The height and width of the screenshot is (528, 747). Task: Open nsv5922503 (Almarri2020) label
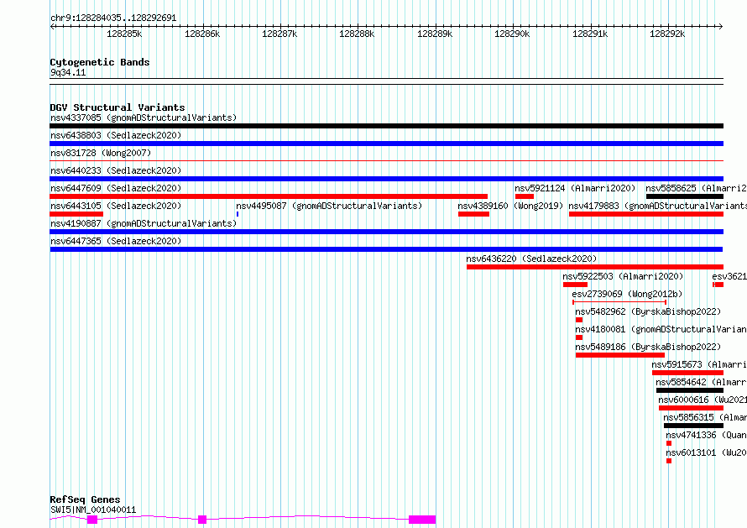pyautogui.click(x=623, y=276)
